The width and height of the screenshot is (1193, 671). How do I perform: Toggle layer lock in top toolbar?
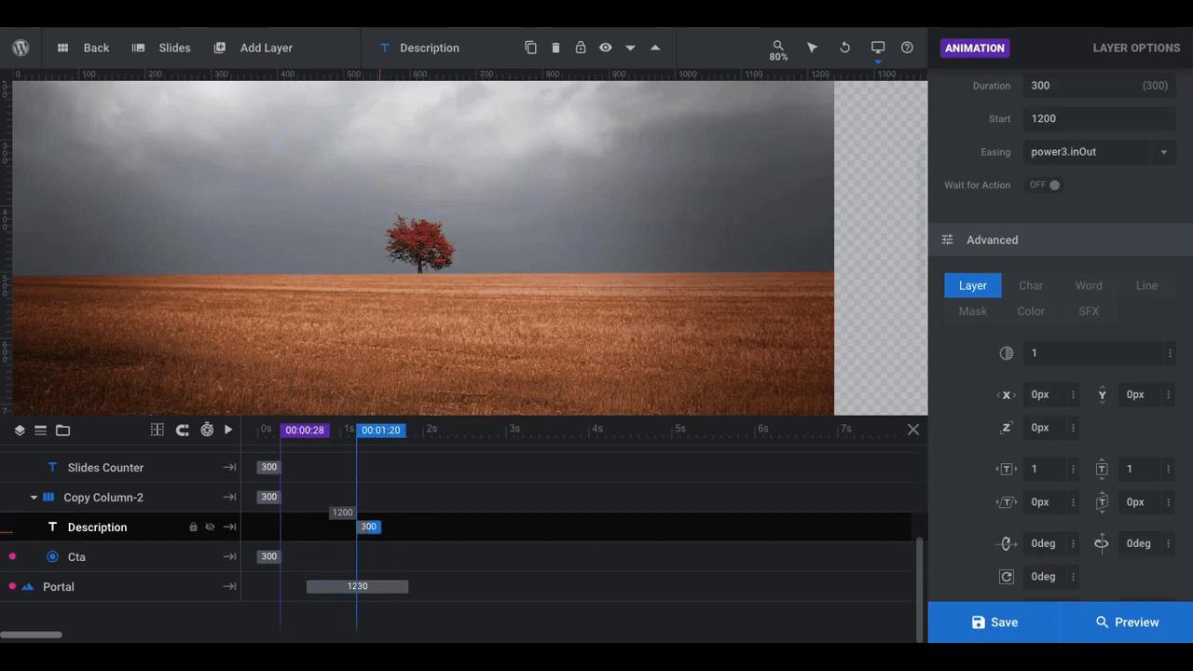point(581,48)
